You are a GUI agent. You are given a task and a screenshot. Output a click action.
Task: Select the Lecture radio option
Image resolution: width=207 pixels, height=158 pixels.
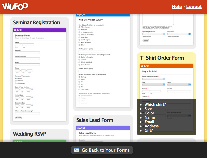(x=16, y=78)
